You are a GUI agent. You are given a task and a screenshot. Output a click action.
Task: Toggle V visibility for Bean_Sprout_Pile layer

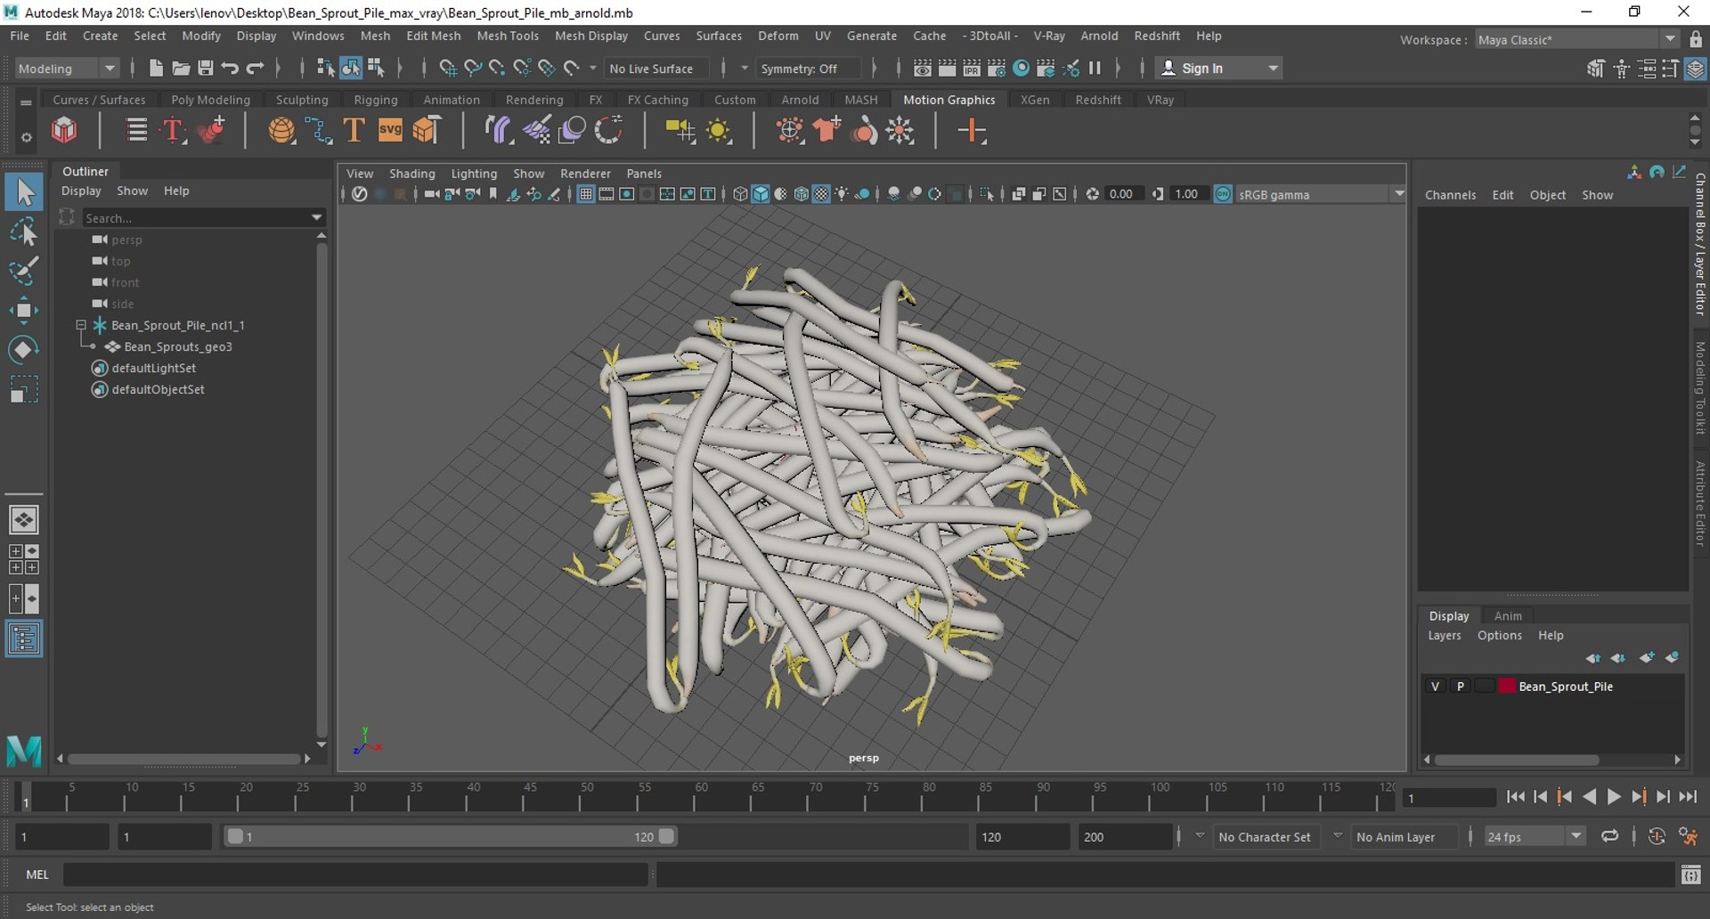(x=1435, y=687)
